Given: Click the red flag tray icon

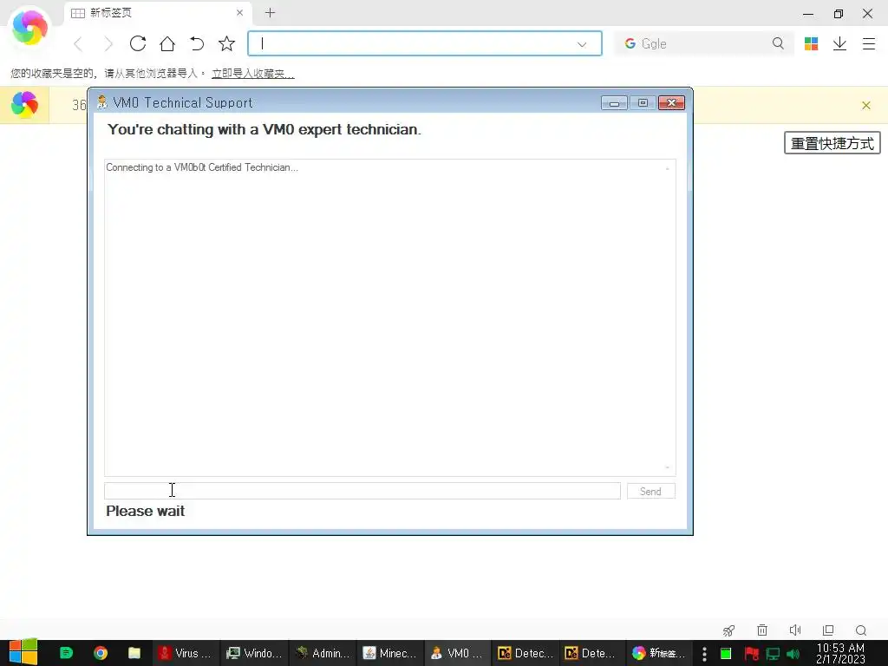Looking at the screenshot, I should coord(751,654).
